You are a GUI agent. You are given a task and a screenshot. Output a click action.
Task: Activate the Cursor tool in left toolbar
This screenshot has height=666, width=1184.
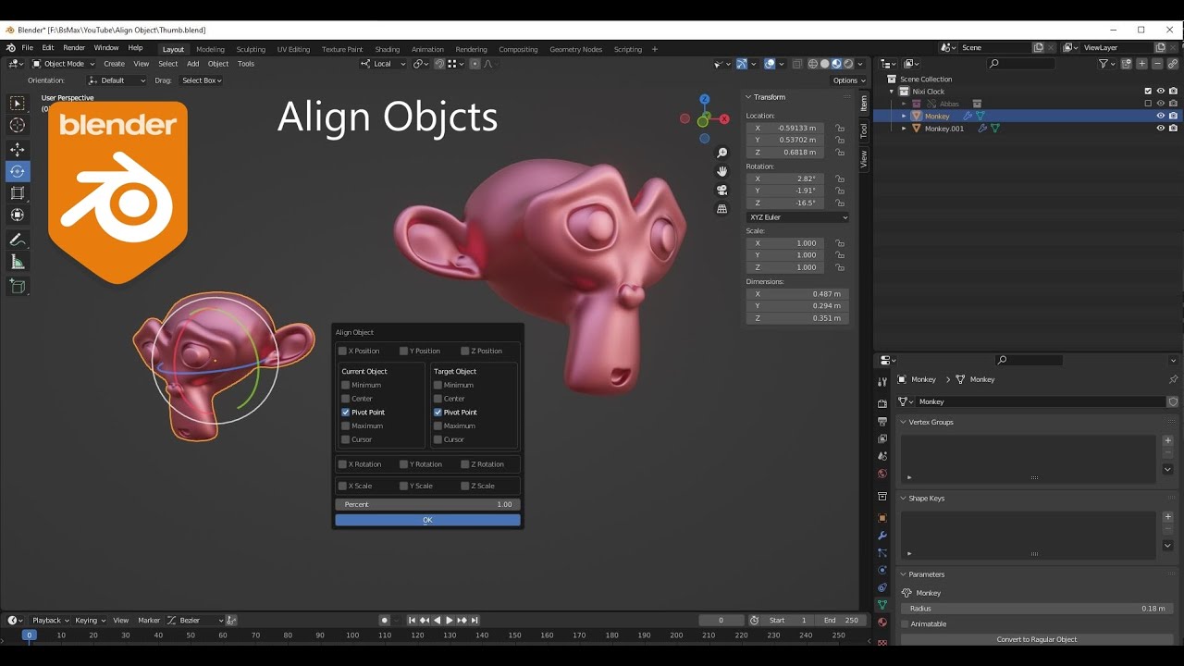[18, 125]
